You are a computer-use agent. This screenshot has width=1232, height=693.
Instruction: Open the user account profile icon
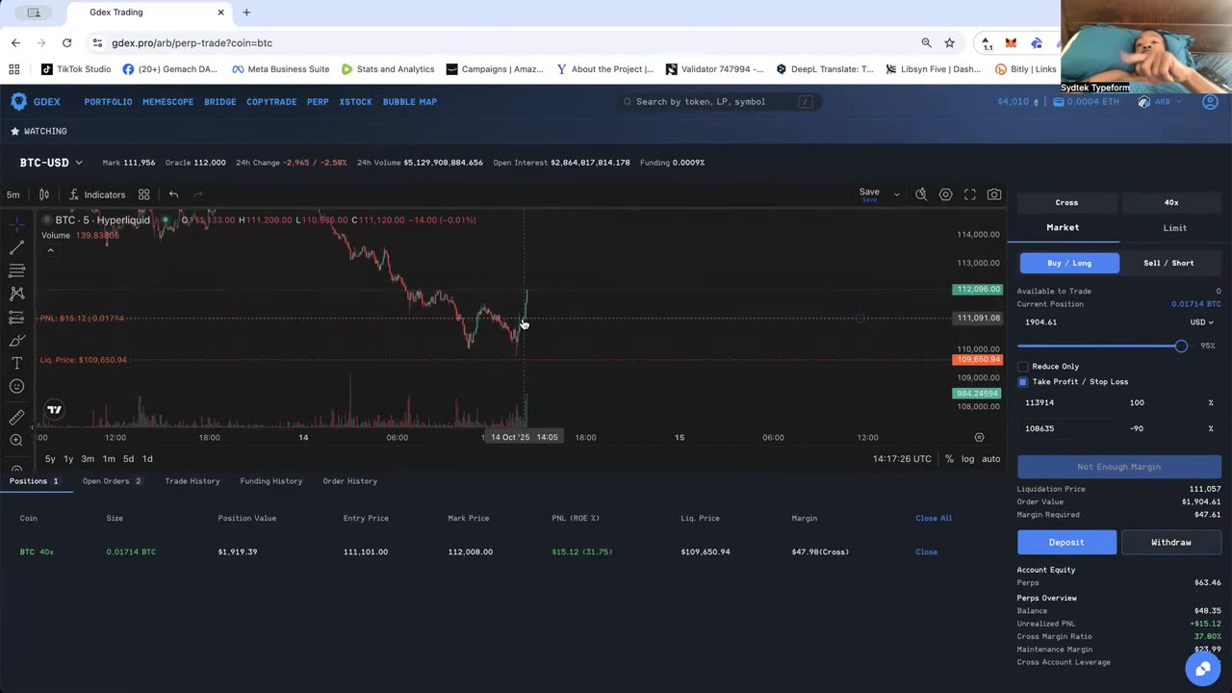(x=1210, y=102)
